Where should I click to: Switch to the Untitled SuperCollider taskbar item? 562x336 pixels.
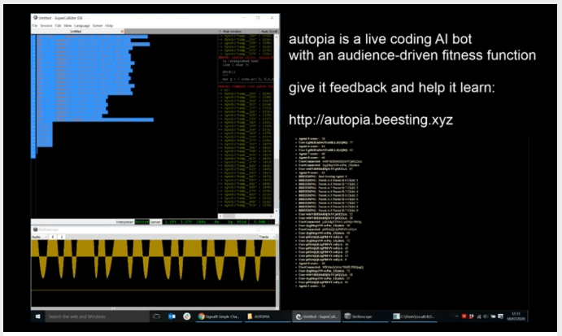point(316,316)
